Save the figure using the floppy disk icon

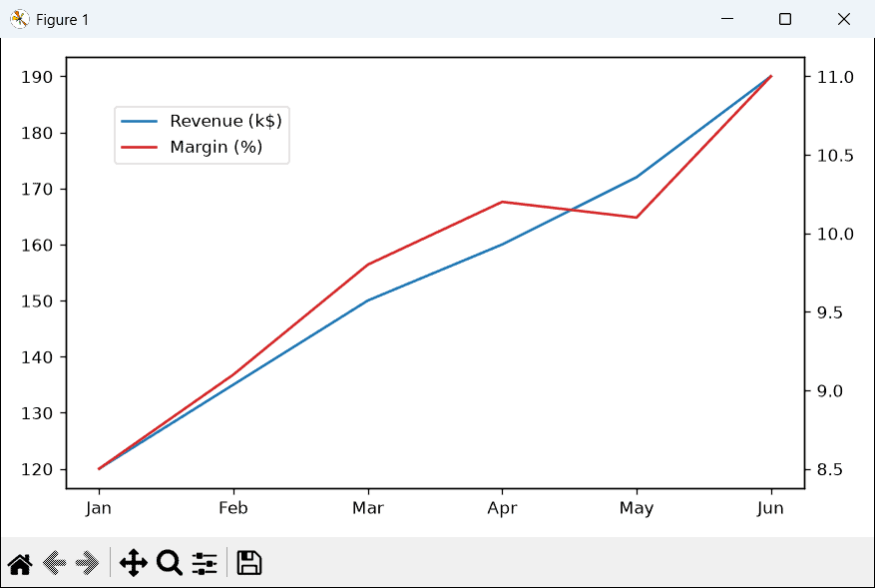point(248,562)
